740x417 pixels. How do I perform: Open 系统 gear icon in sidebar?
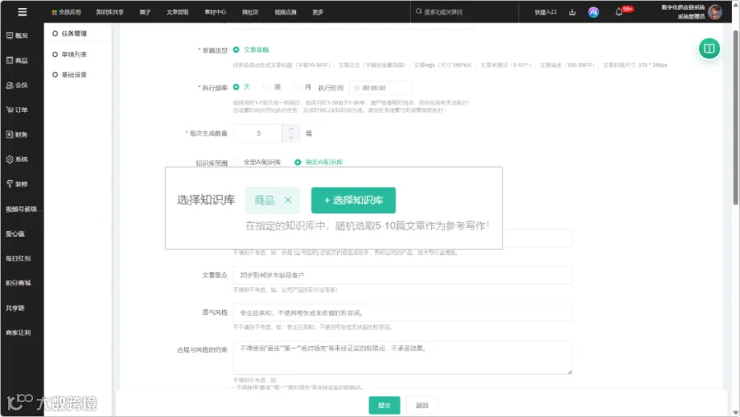(9, 159)
